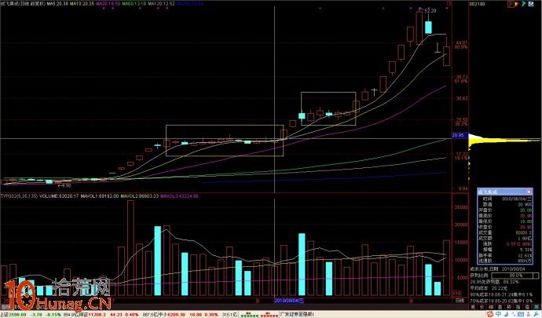
Task: Open the wrench settings icon in the IME bar
Action: tap(536, 314)
